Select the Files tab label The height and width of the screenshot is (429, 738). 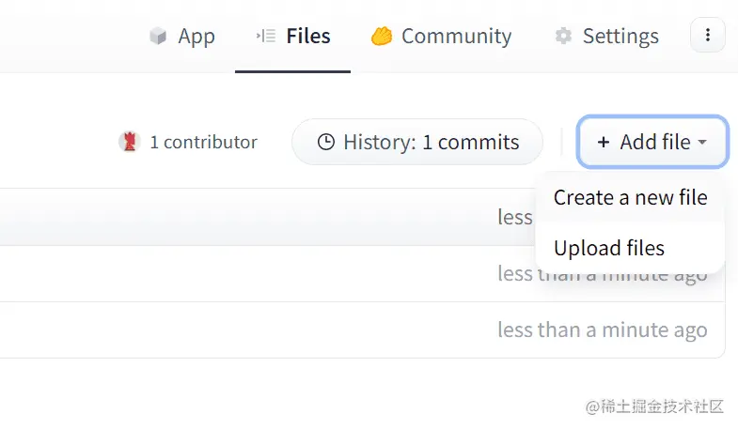coord(308,37)
